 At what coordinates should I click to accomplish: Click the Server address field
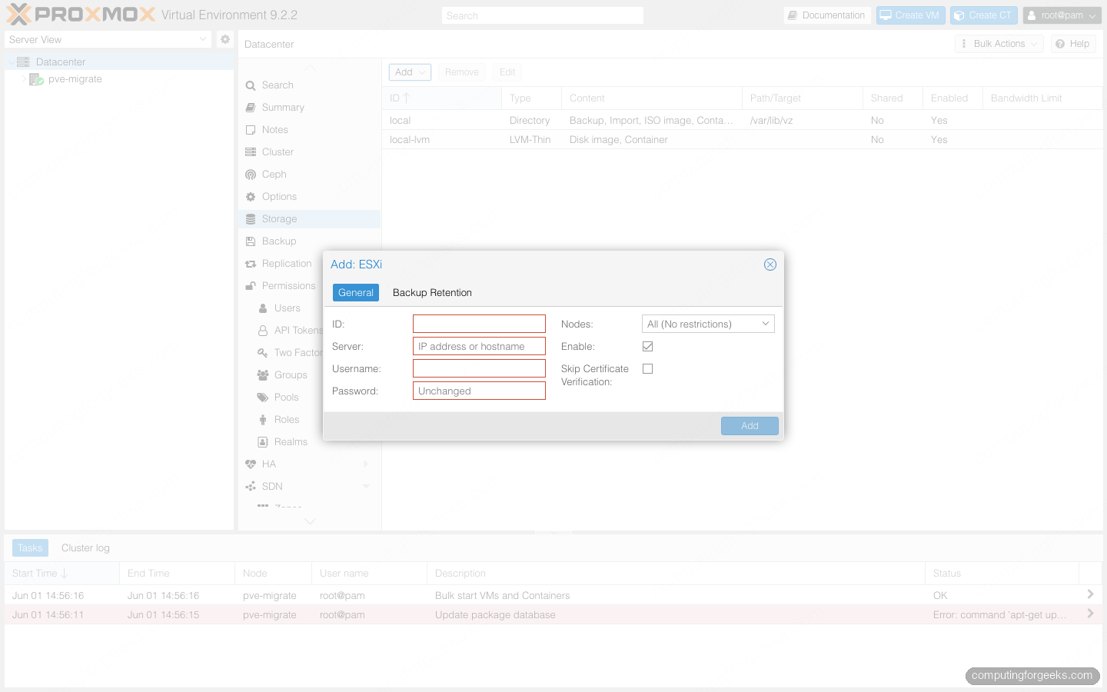(479, 346)
